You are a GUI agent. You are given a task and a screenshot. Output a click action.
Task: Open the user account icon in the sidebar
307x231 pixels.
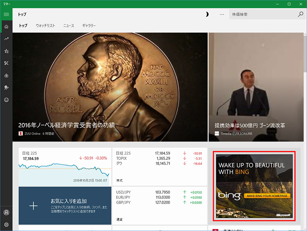click(x=6, y=212)
